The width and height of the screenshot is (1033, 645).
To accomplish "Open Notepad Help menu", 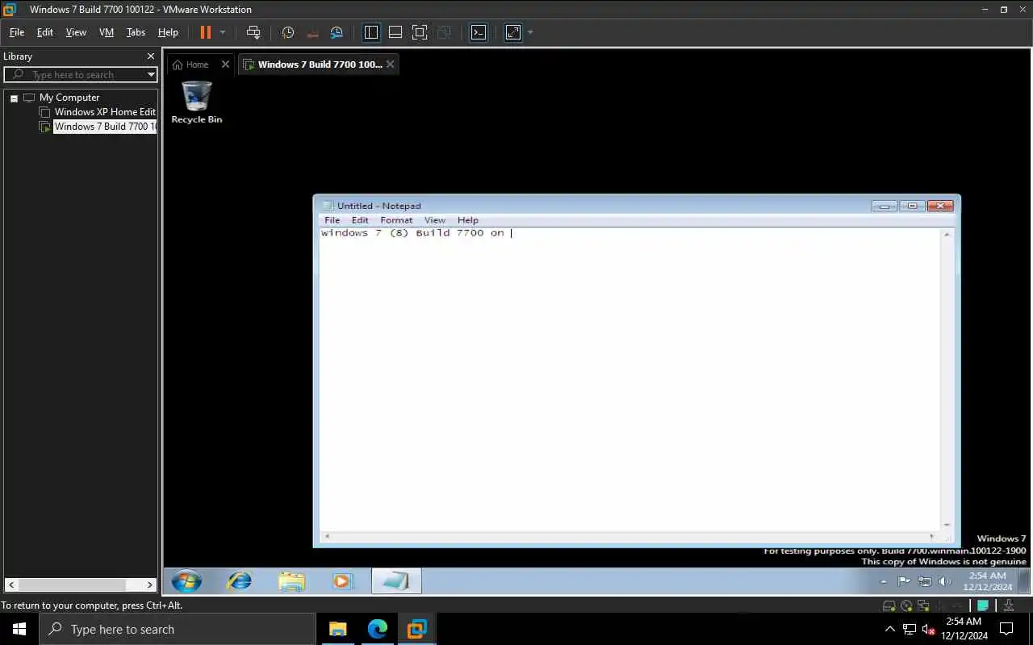I will [468, 220].
